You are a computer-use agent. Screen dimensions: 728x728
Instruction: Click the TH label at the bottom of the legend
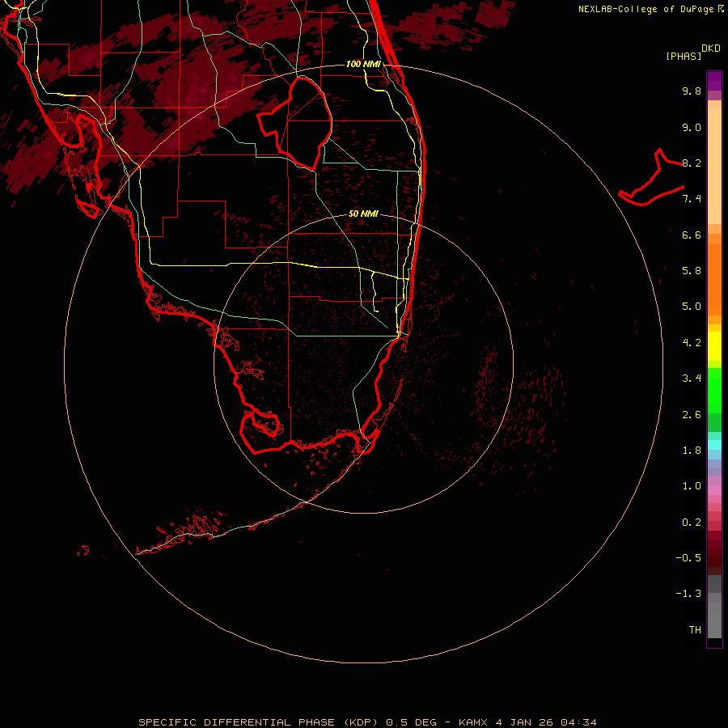point(695,630)
